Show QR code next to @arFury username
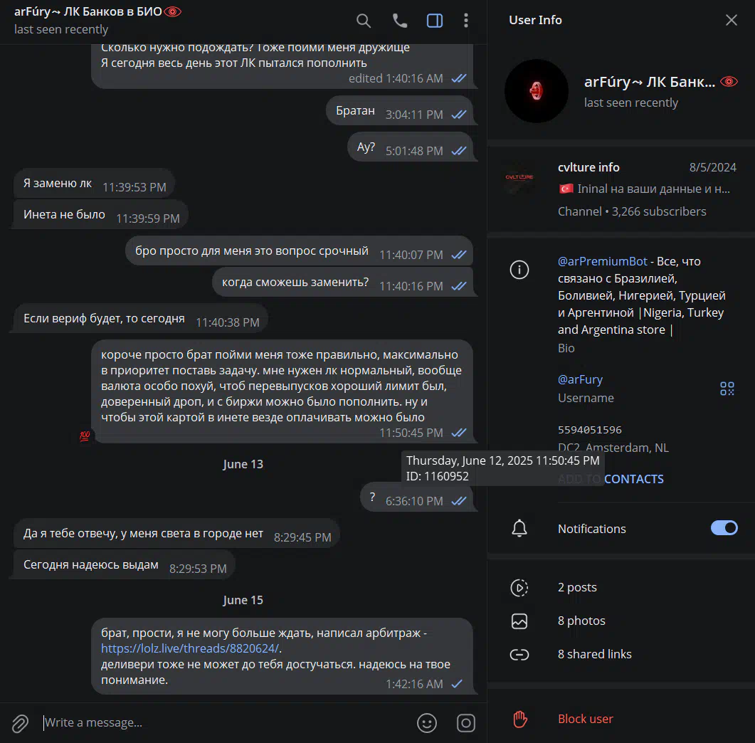The width and height of the screenshot is (755, 743). click(x=727, y=389)
